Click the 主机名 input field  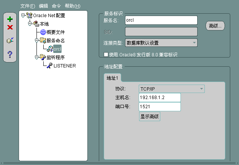160,98
